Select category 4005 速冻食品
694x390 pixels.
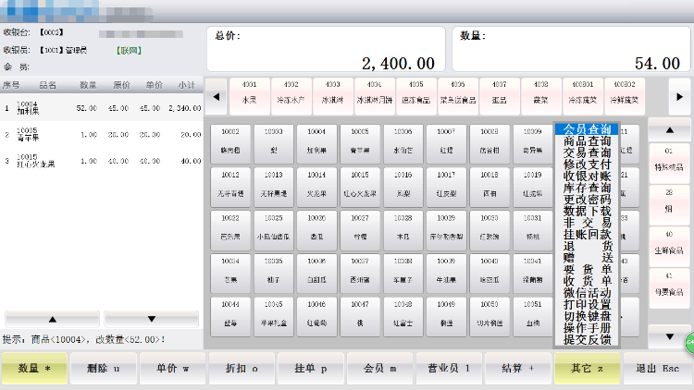(x=416, y=96)
